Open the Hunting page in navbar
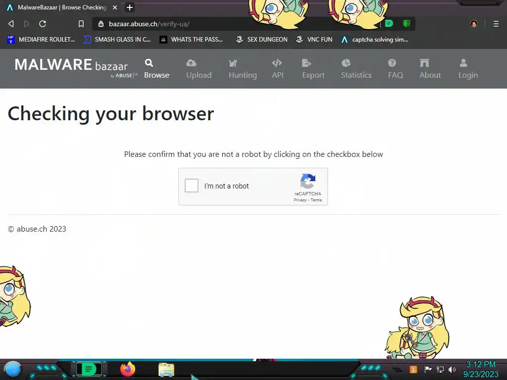The image size is (507, 380). click(x=243, y=69)
